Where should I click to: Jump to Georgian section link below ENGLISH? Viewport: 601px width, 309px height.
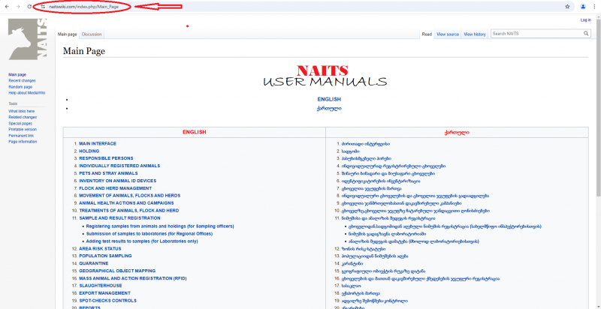tap(329, 109)
